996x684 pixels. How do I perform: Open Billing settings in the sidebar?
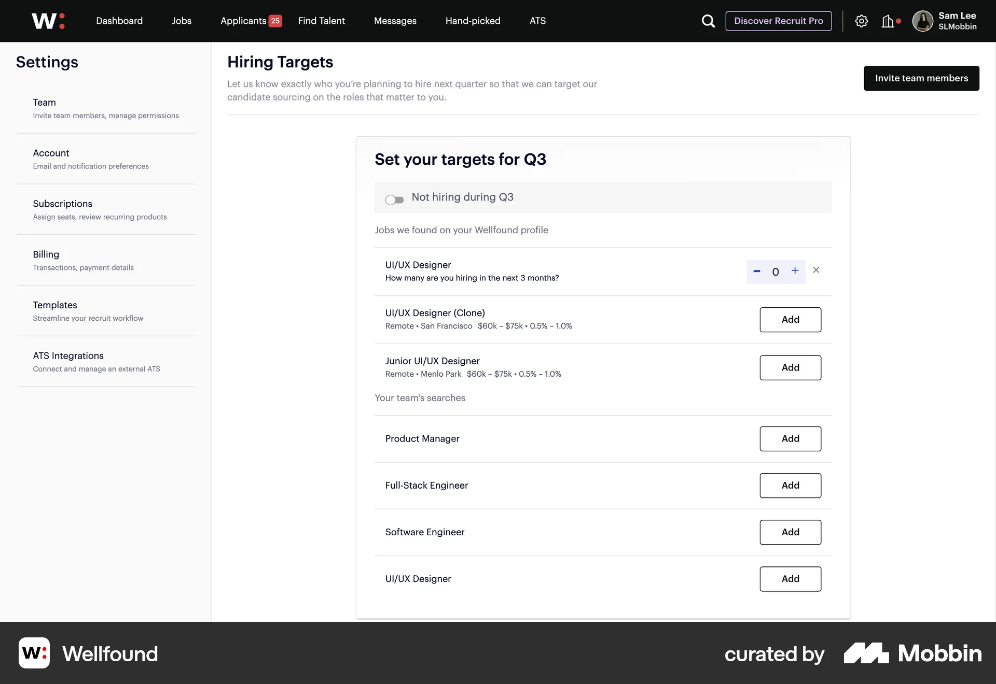(46, 254)
